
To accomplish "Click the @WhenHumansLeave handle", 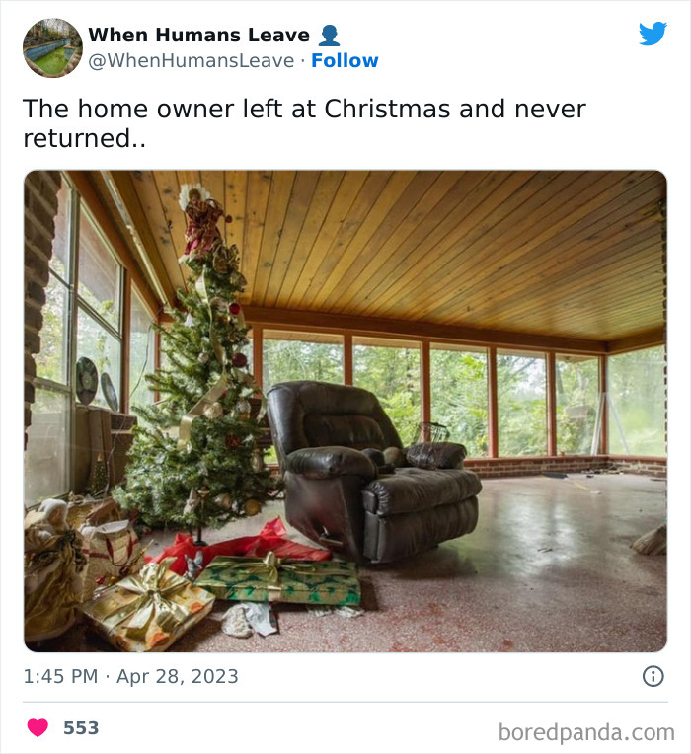I will (192, 61).
